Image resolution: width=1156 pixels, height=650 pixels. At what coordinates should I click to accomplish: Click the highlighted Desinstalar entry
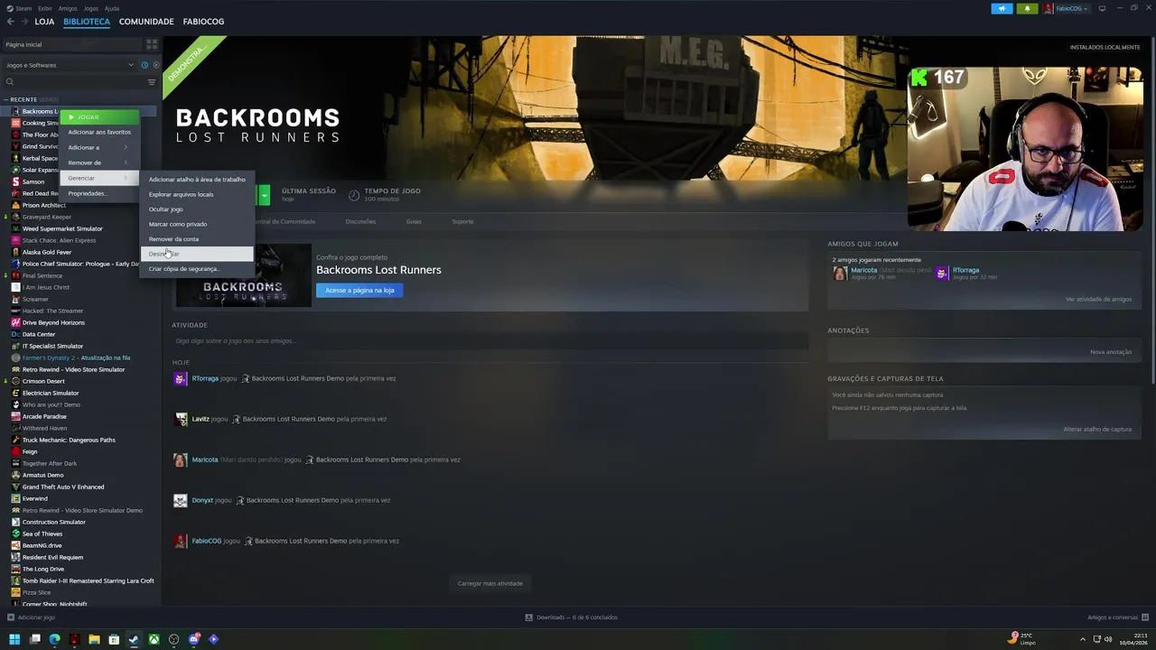(x=197, y=254)
